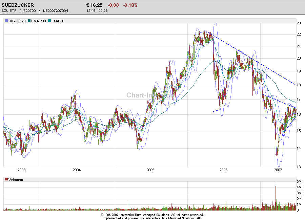Image resolution: width=305 pixels, height=220 pixels.
Task: Click the date 29.06
Action: click(103, 11)
